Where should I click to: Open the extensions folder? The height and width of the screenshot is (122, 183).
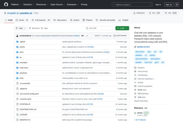point(24,68)
